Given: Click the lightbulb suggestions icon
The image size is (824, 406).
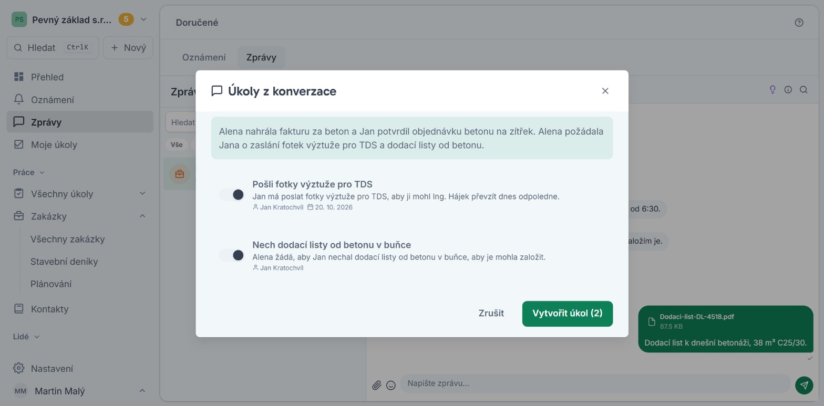Looking at the screenshot, I should click(x=772, y=90).
